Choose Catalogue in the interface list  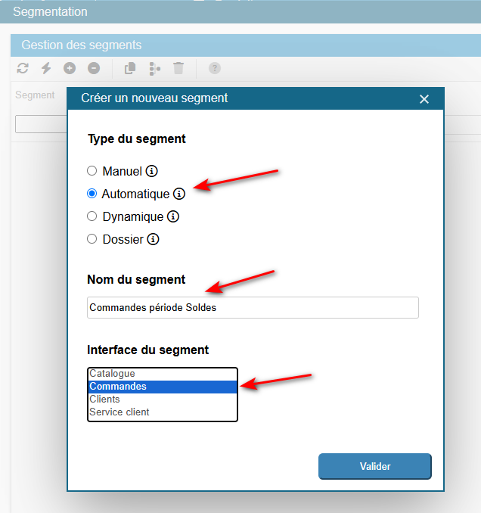tap(112, 374)
